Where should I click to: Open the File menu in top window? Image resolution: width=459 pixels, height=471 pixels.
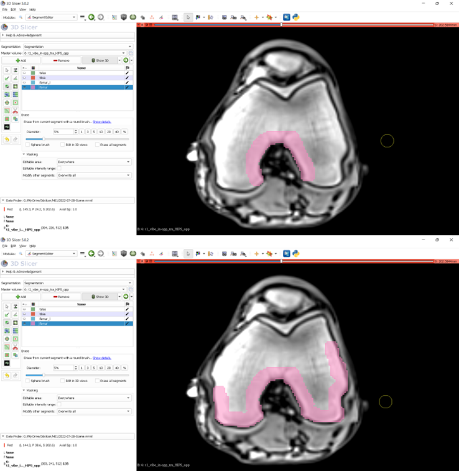(5, 9)
